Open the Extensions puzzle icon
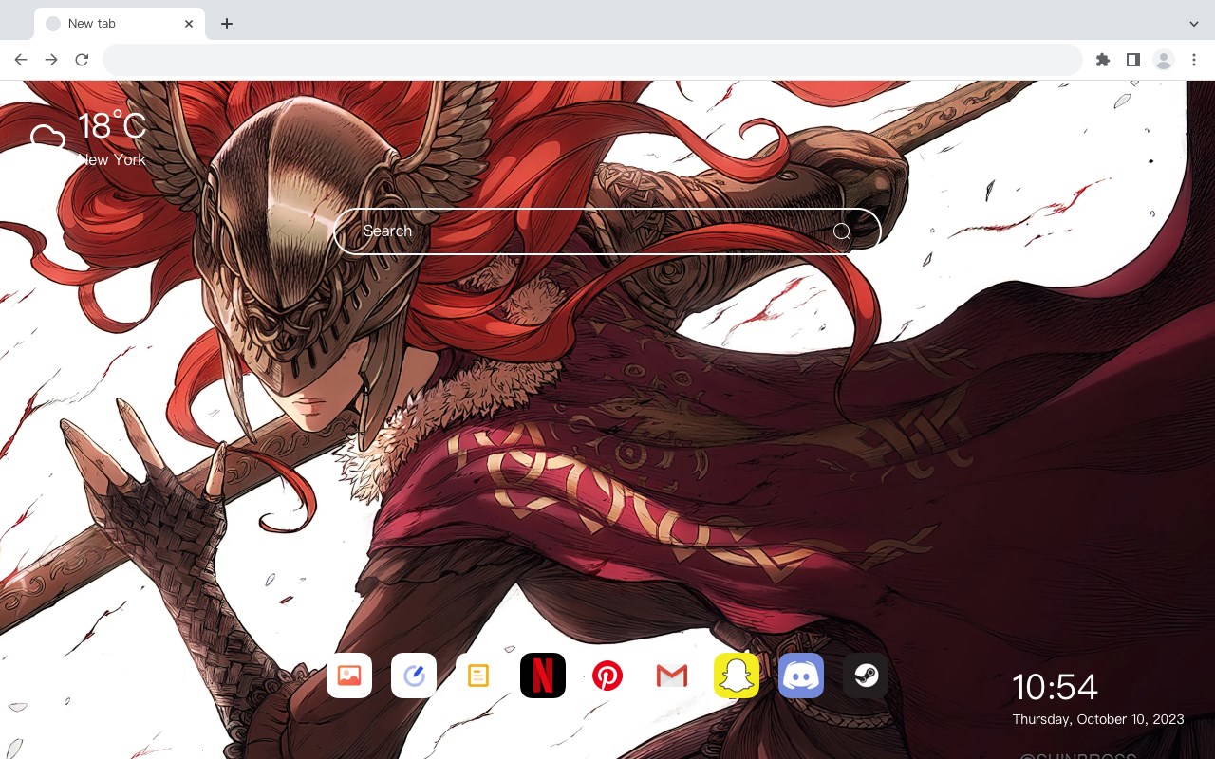1215x759 pixels. click(x=1103, y=60)
